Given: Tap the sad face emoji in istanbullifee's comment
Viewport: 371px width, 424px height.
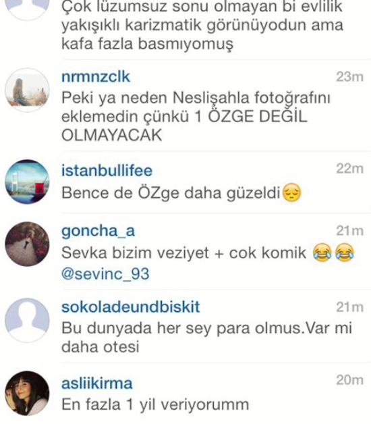Looking at the screenshot, I should [291, 192].
